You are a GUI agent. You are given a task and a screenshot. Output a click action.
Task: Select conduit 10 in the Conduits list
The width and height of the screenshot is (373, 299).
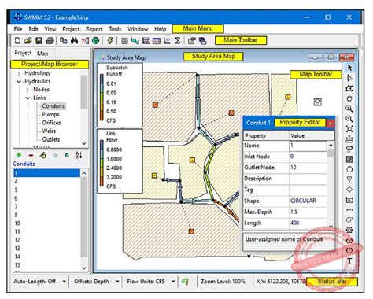(46, 223)
